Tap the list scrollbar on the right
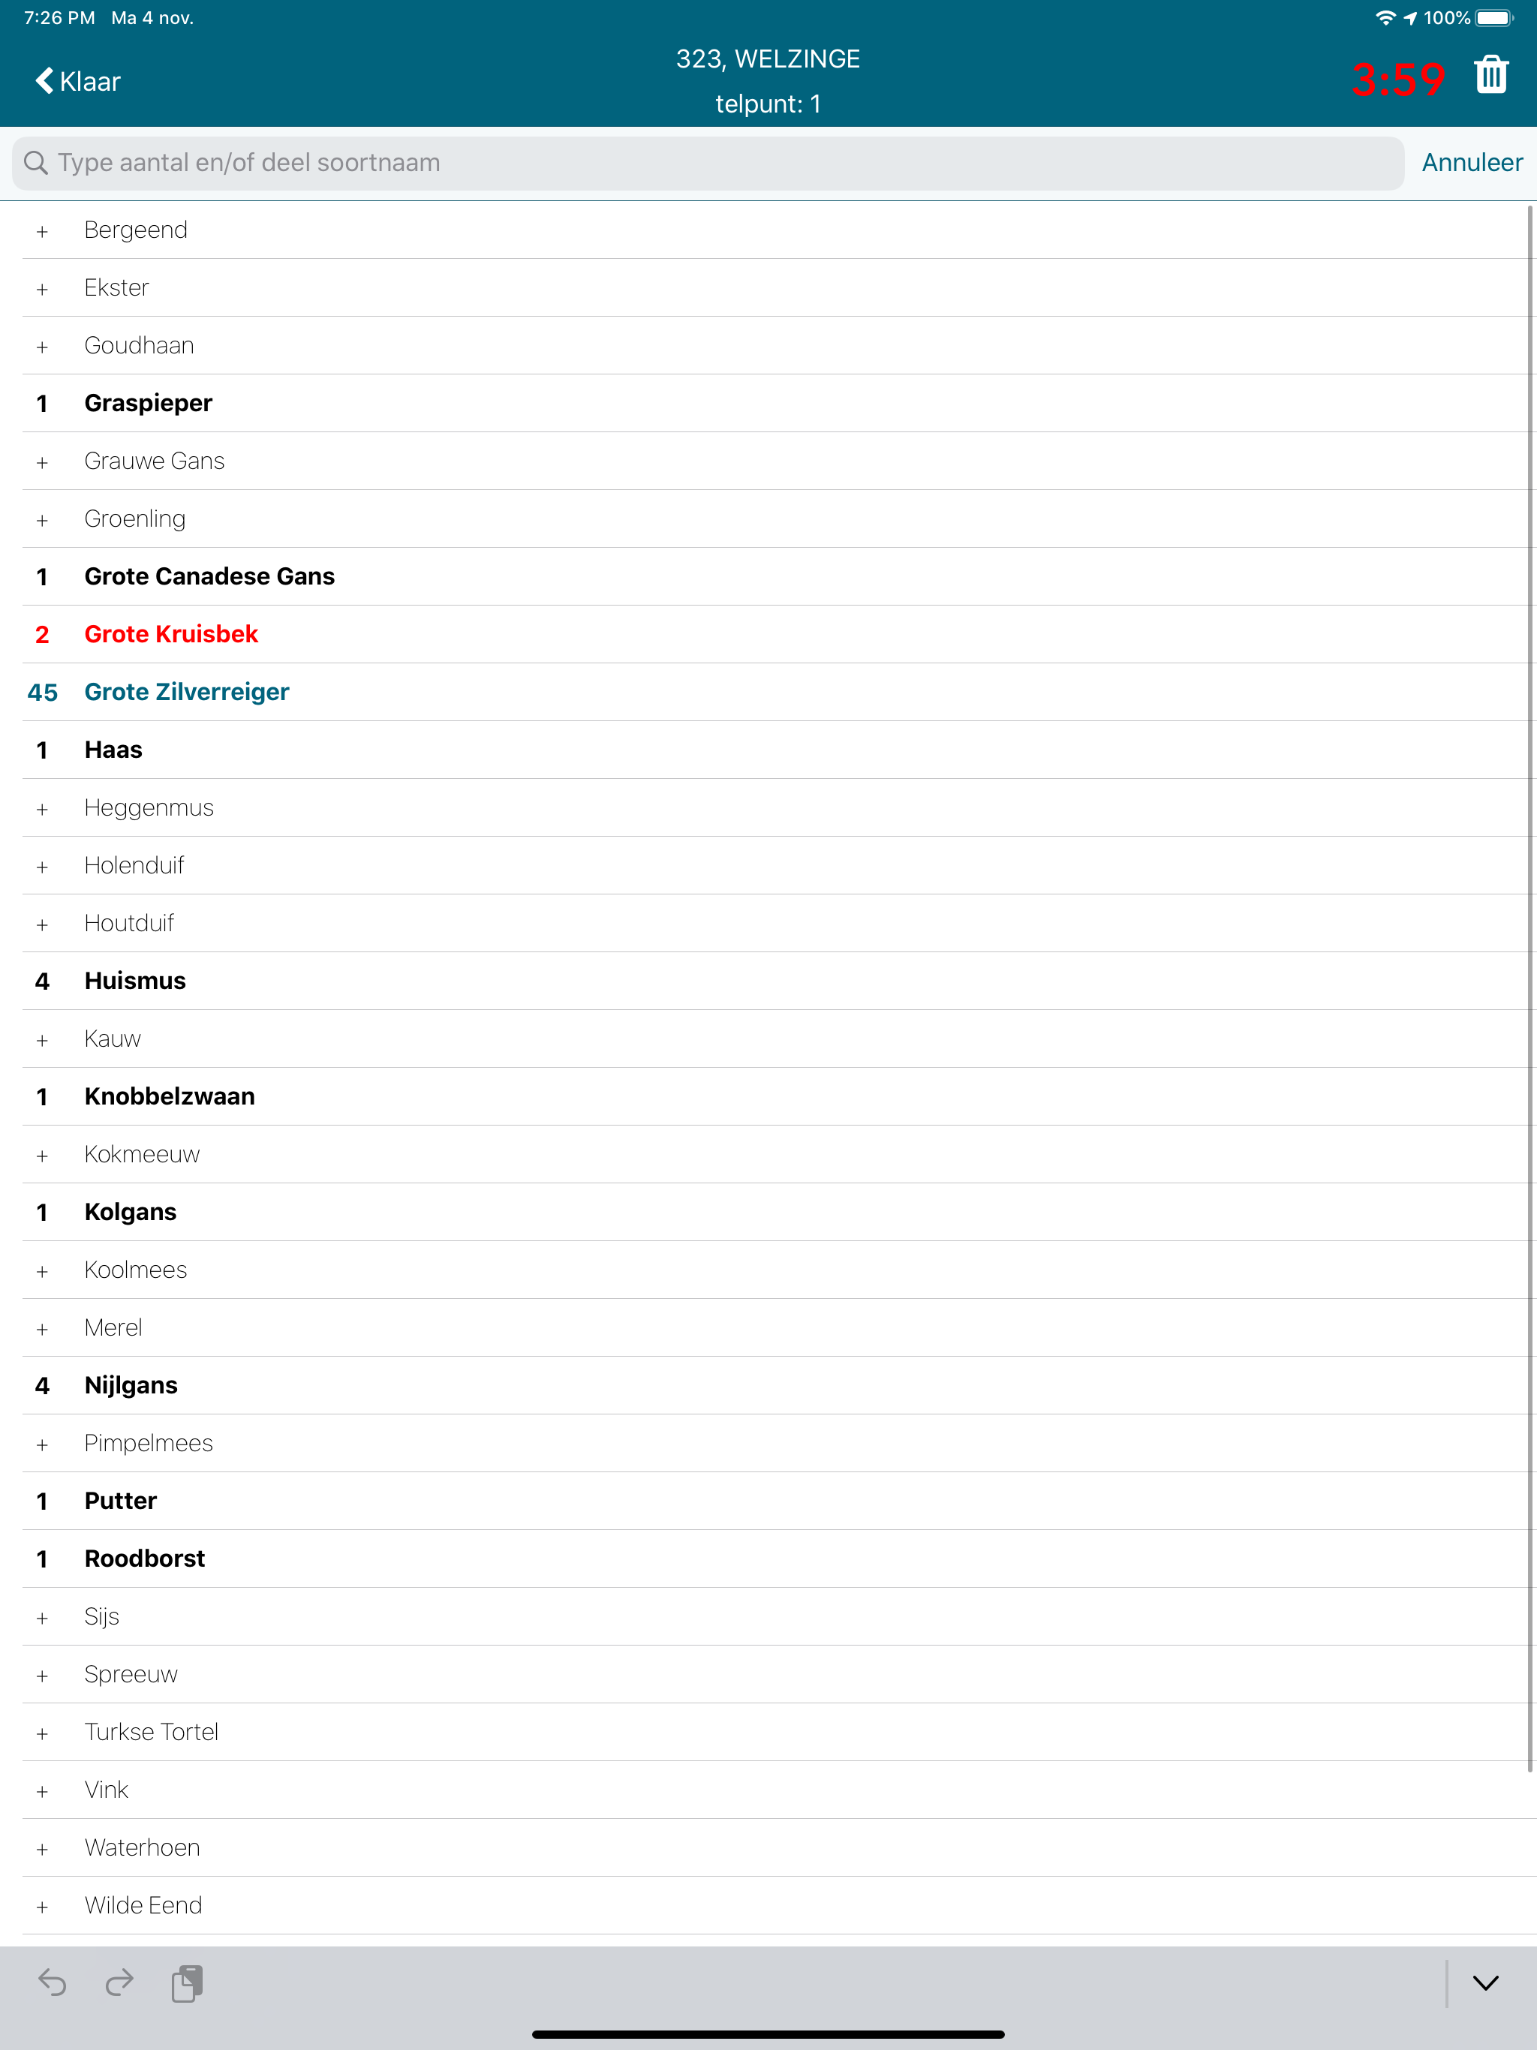Image resolution: width=1537 pixels, height=2050 pixels. (x=1530, y=987)
